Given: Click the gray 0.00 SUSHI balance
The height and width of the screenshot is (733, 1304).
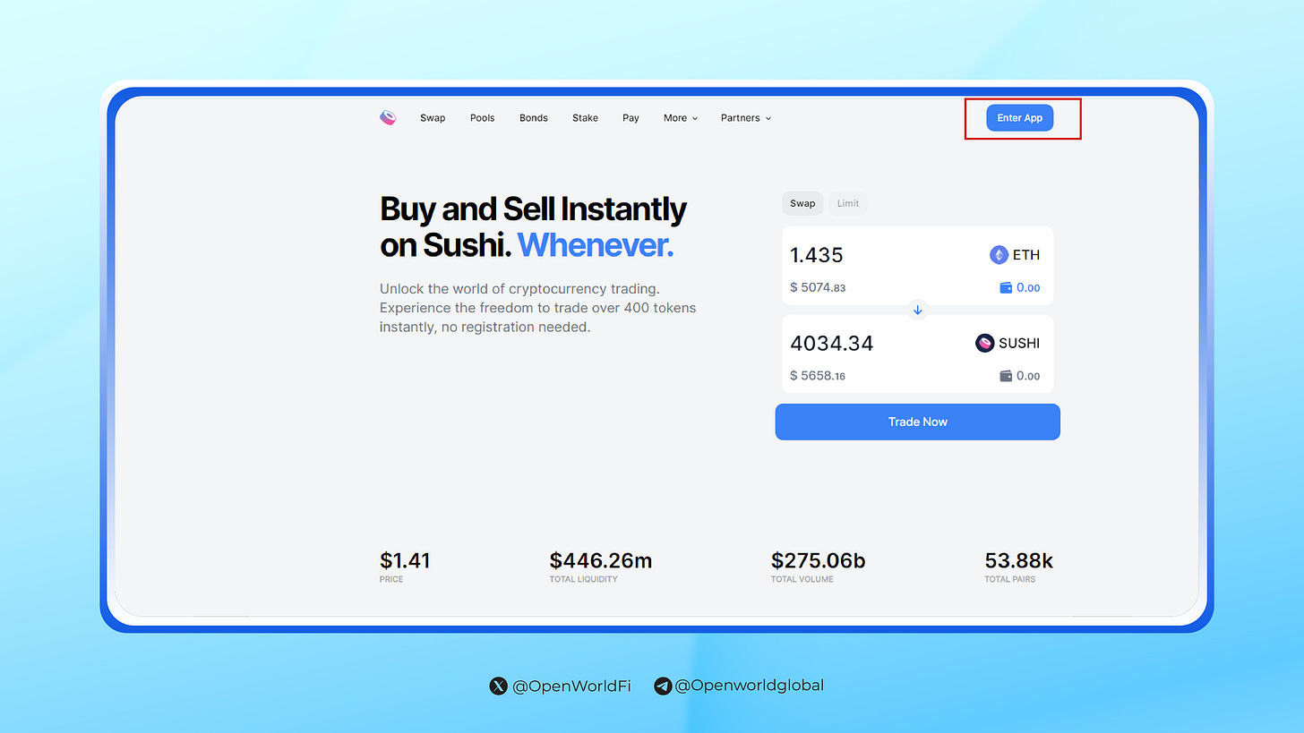Looking at the screenshot, I should (x=1028, y=376).
